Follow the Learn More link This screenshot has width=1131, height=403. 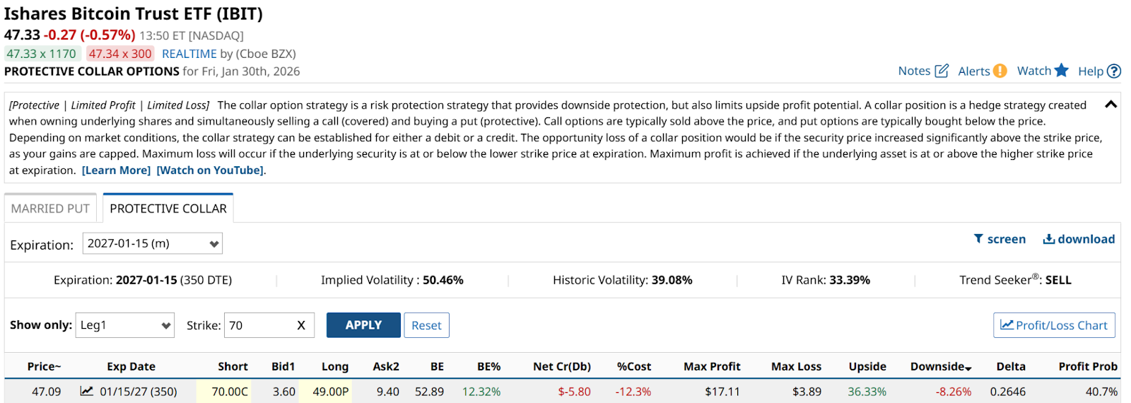coord(116,170)
